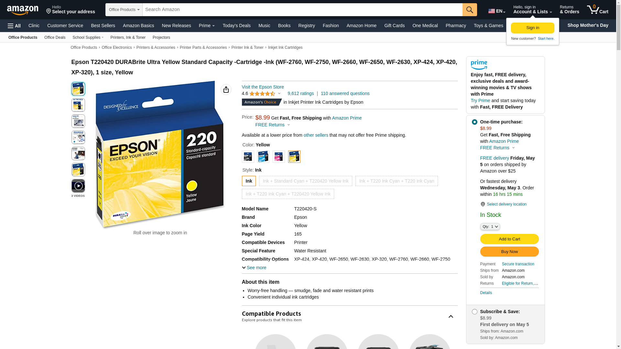621x349 pixels.
Task: Open Today's Deals in navigation bar
Action: [x=236, y=26]
